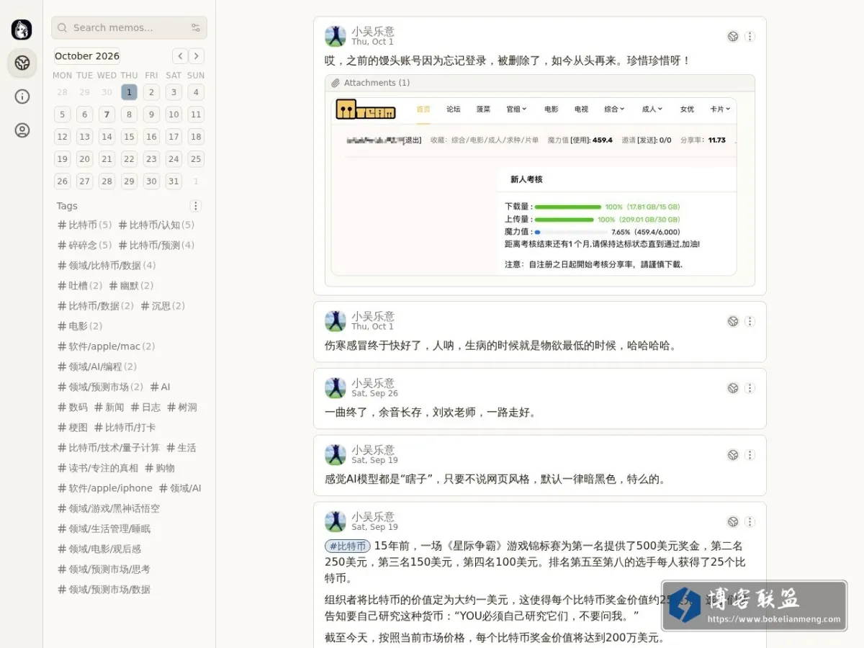864x648 pixels.
Task: Filter by tag 梗图
Action: (73, 428)
